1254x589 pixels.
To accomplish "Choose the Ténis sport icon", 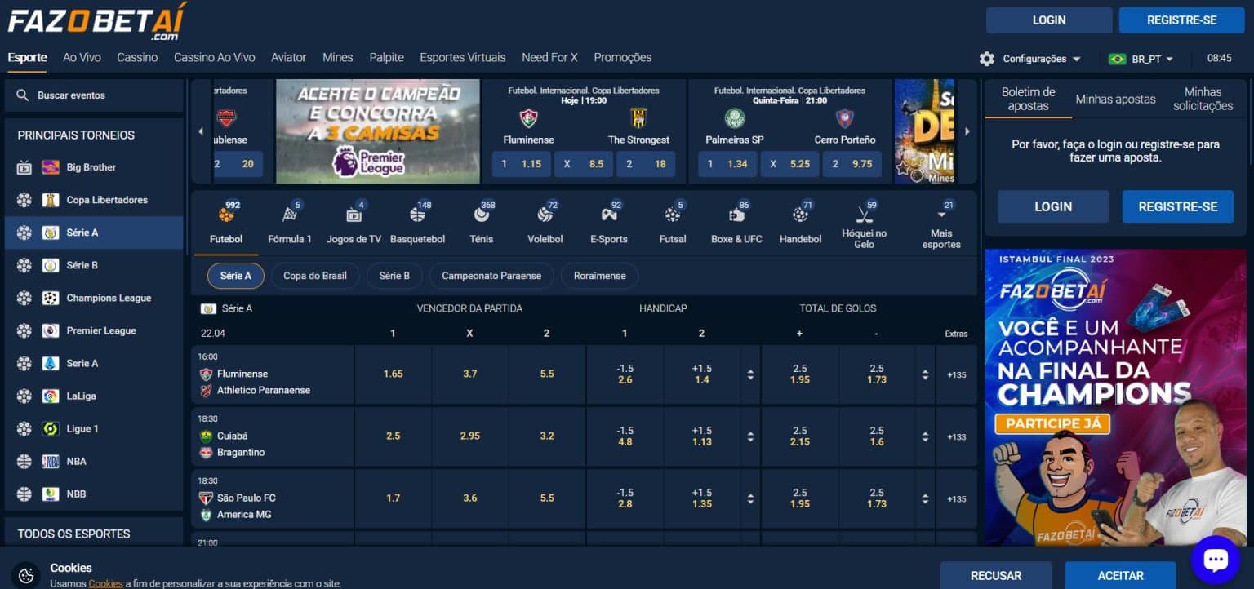I will click(x=482, y=215).
